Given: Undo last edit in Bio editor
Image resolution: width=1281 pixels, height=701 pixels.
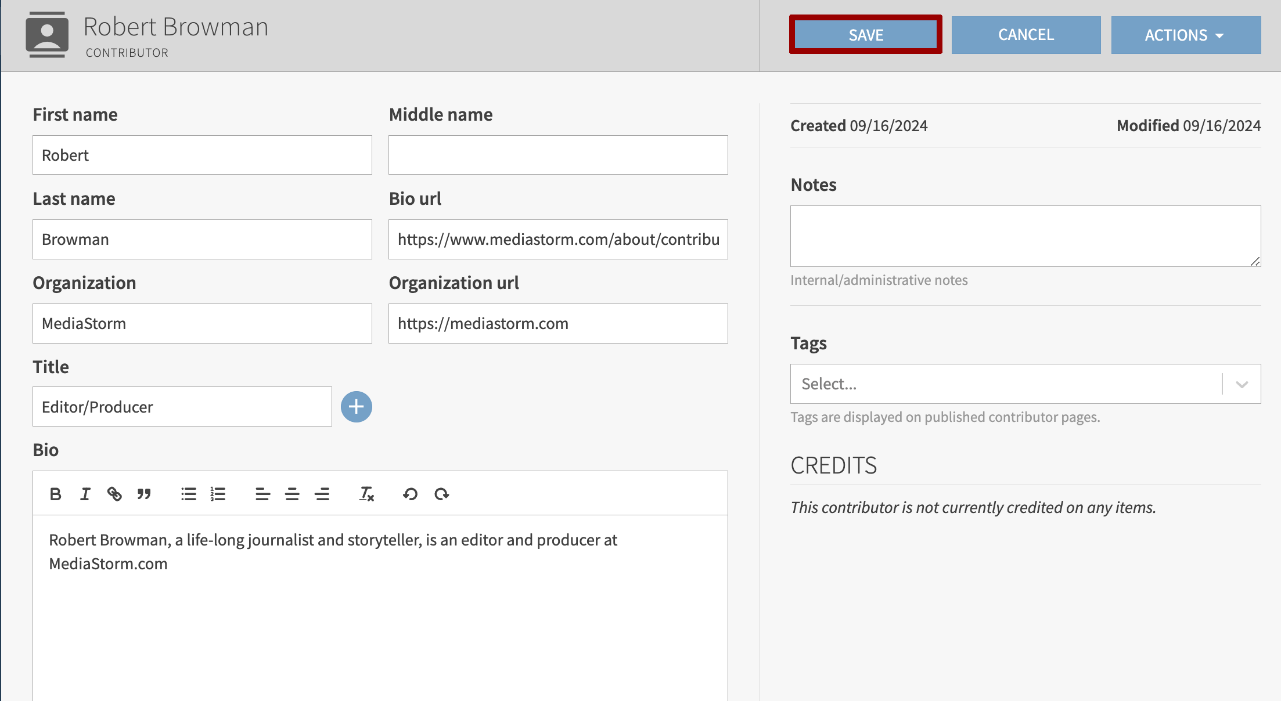Looking at the screenshot, I should [410, 494].
